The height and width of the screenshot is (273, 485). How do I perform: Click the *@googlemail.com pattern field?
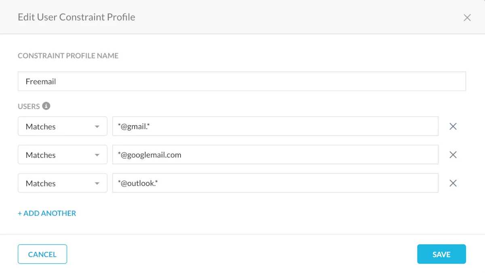coord(275,155)
